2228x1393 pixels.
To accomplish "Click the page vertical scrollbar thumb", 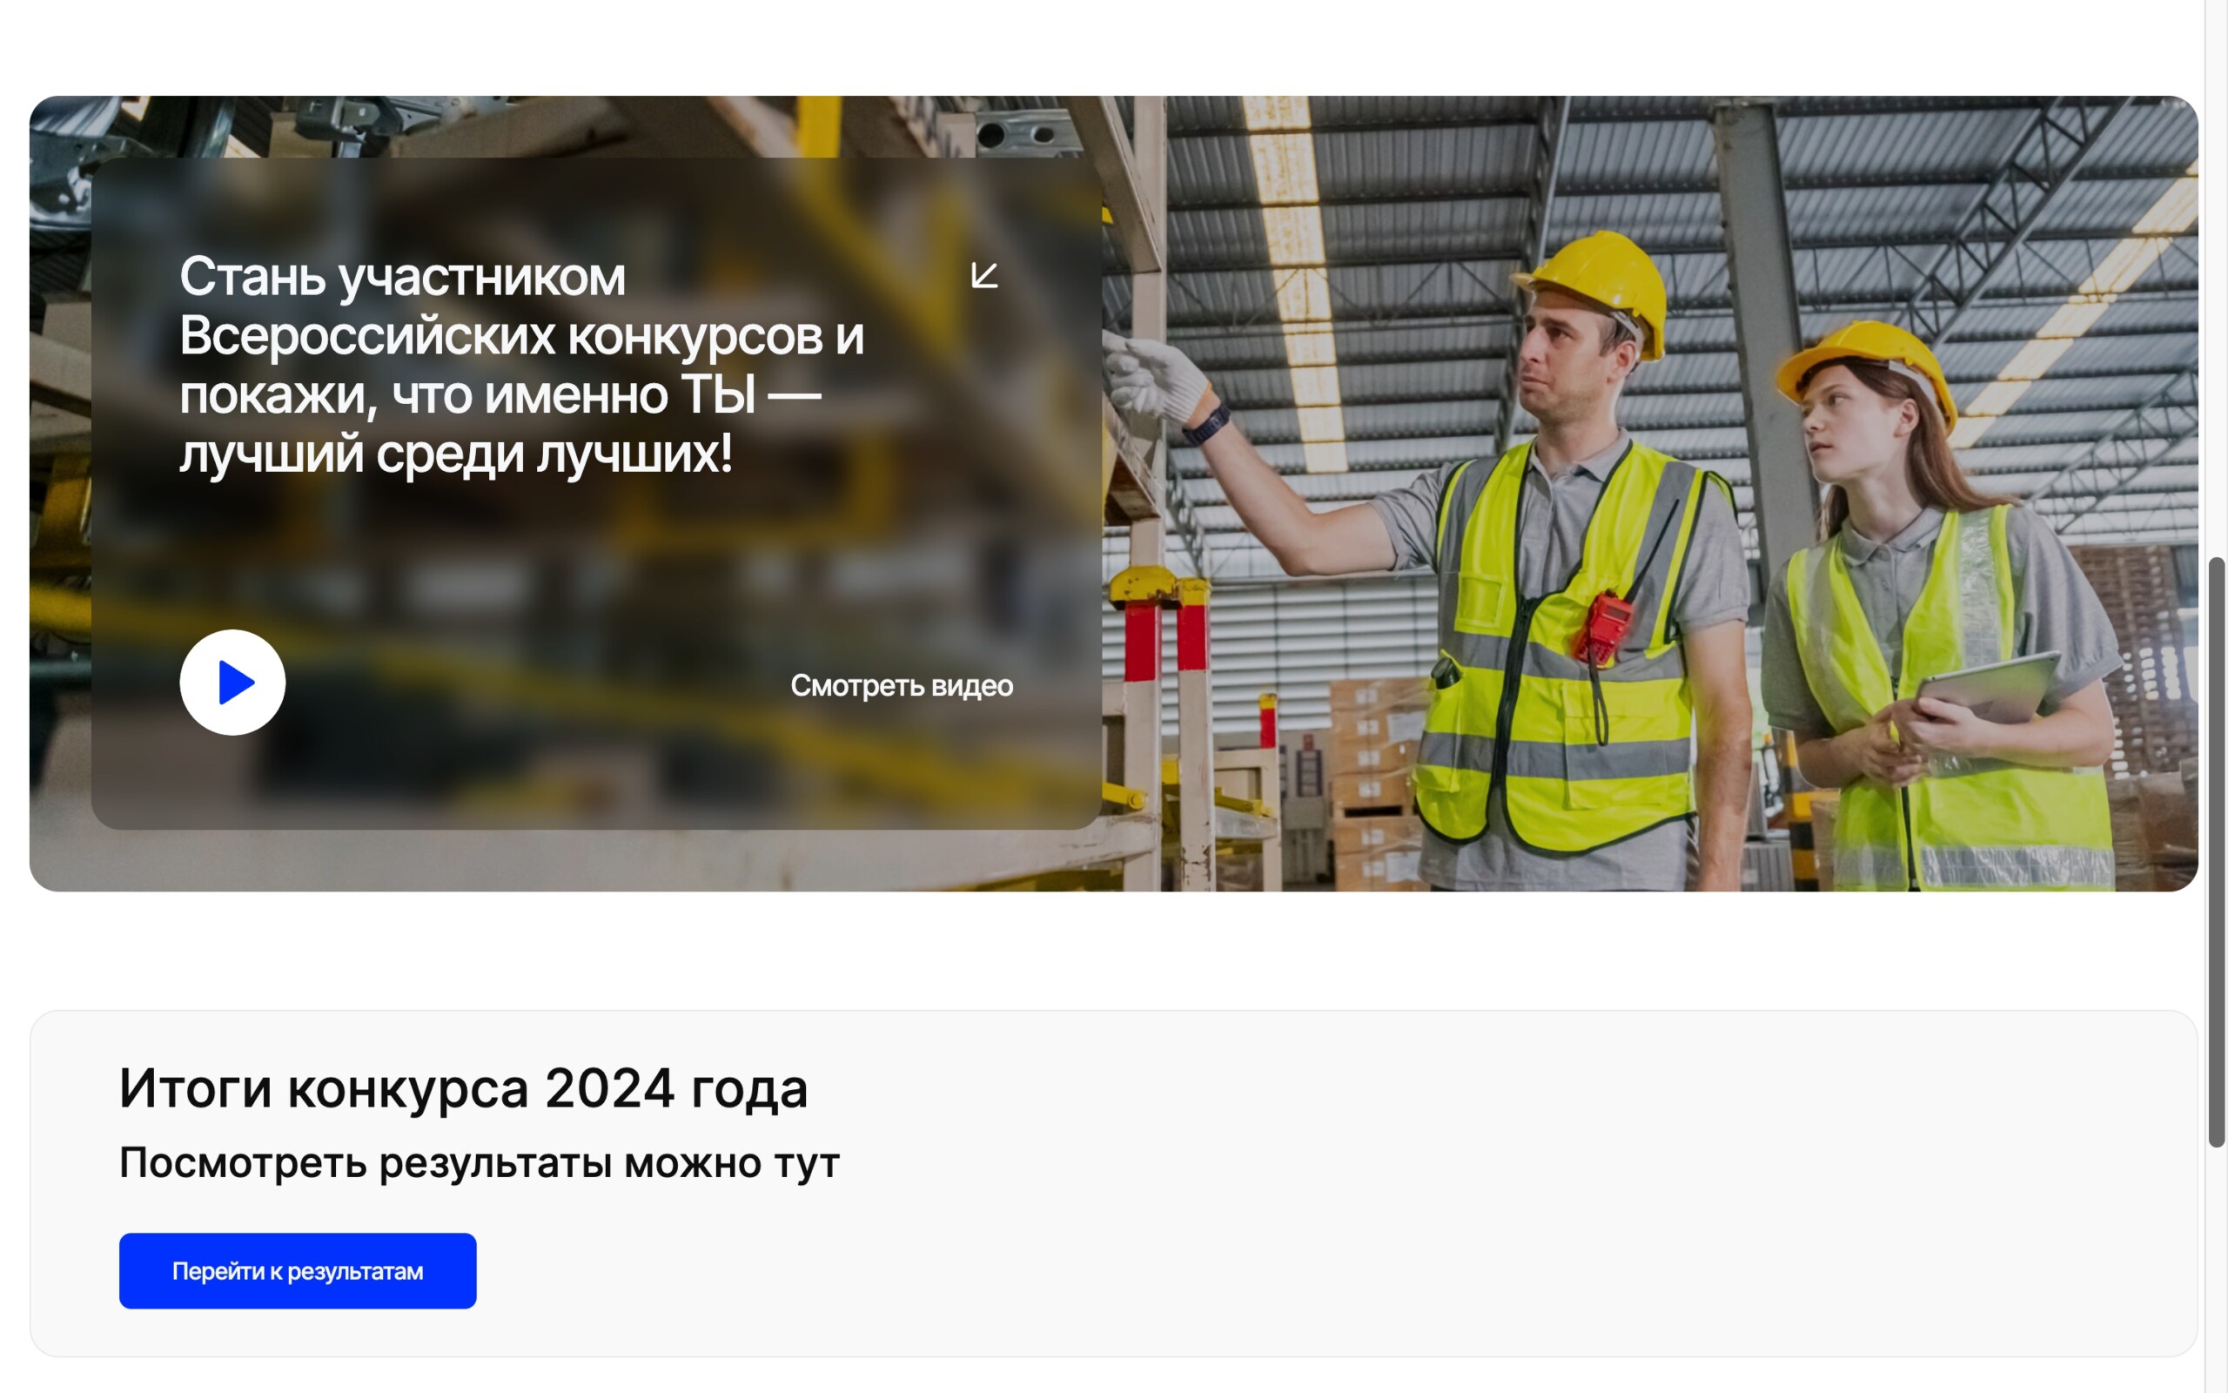I will (2217, 852).
